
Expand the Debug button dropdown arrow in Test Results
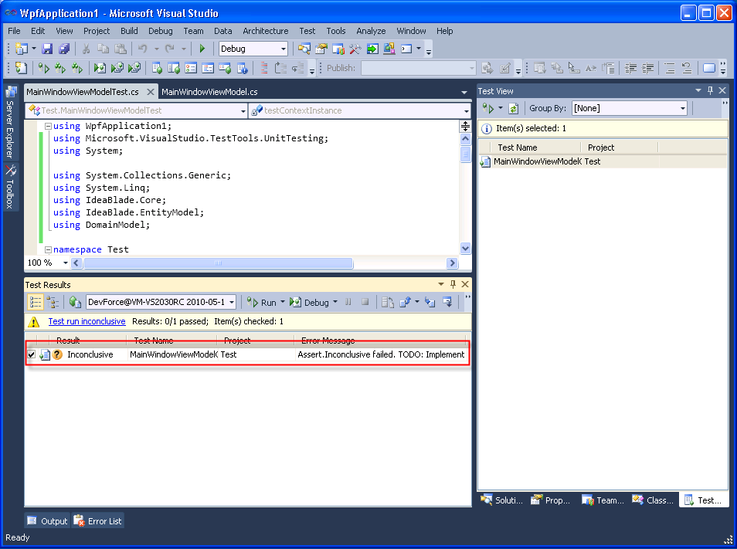click(335, 302)
